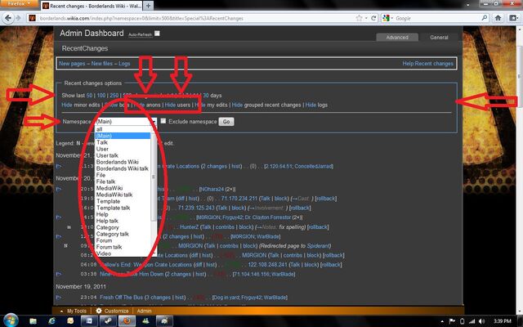Expand the group edited by NOhara24
This screenshot has height=327, width=523.
click(59, 189)
